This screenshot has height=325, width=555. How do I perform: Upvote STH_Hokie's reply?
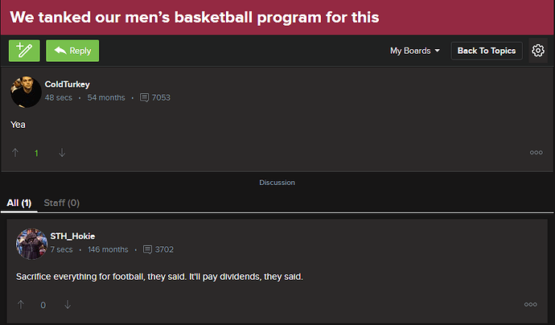(x=21, y=305)
